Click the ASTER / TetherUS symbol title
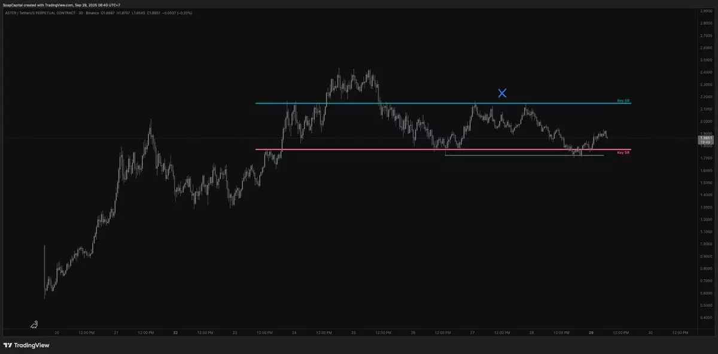The height and width of the screenshot is (354, 718). click(x=41, y=12)
